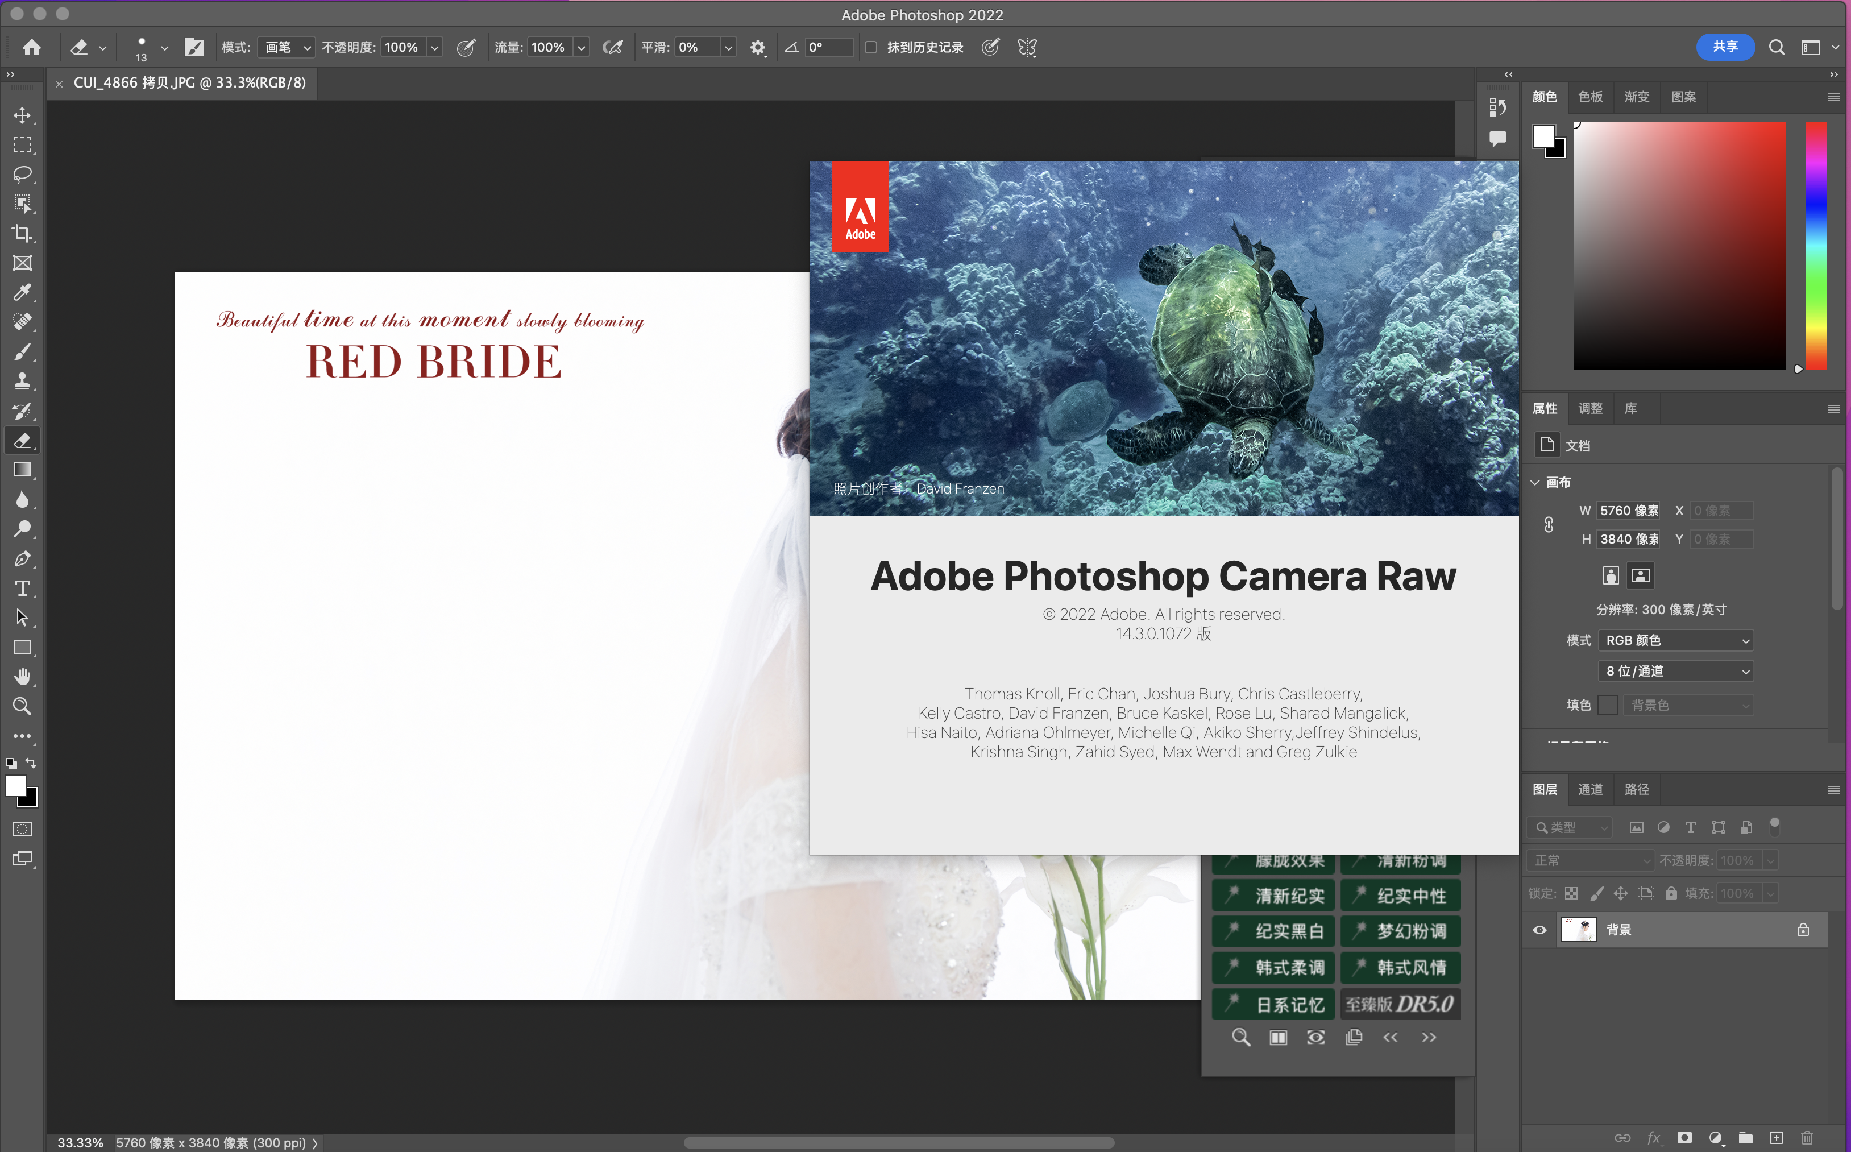Click the canvas width W input field
Image resolution: width=1851 pixels, height=1152 pixels.
[1629, 511]
